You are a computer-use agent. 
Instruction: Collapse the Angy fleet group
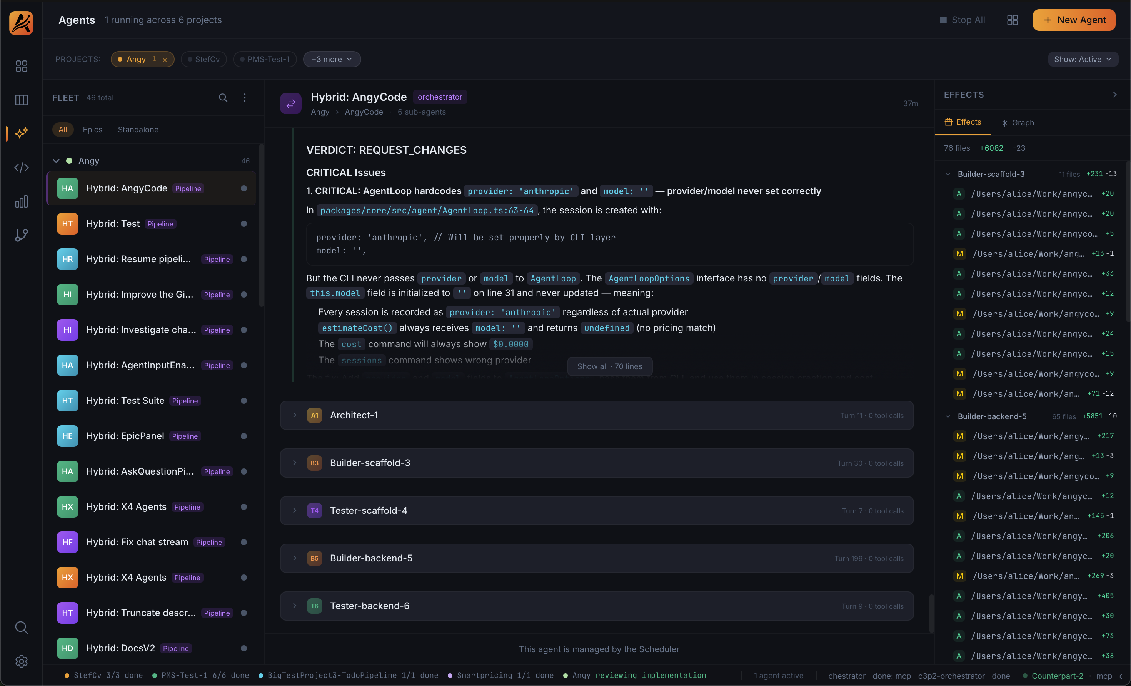[56, 161]
